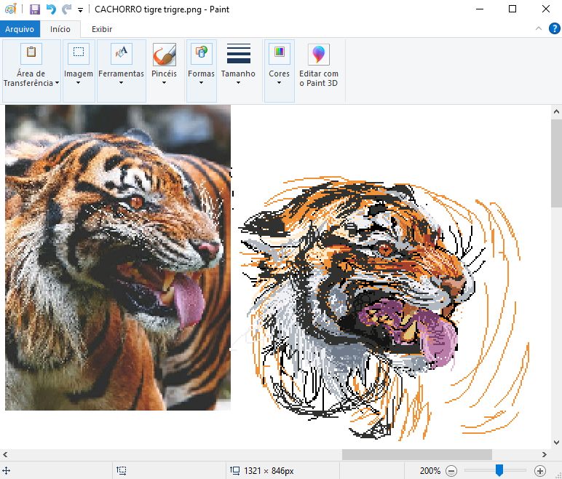Viewport: 562px width, 479px height.
Task: Open the Help question mark icon
Action: click(x=554, y=29)
